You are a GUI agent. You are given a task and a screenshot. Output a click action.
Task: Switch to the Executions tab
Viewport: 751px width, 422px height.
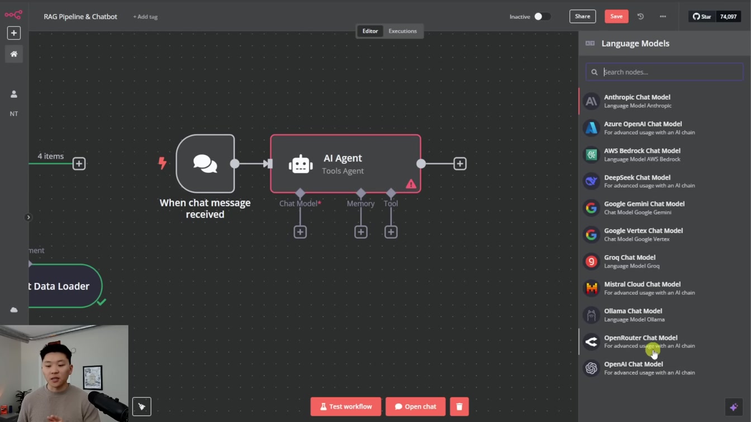coord(402,31)
